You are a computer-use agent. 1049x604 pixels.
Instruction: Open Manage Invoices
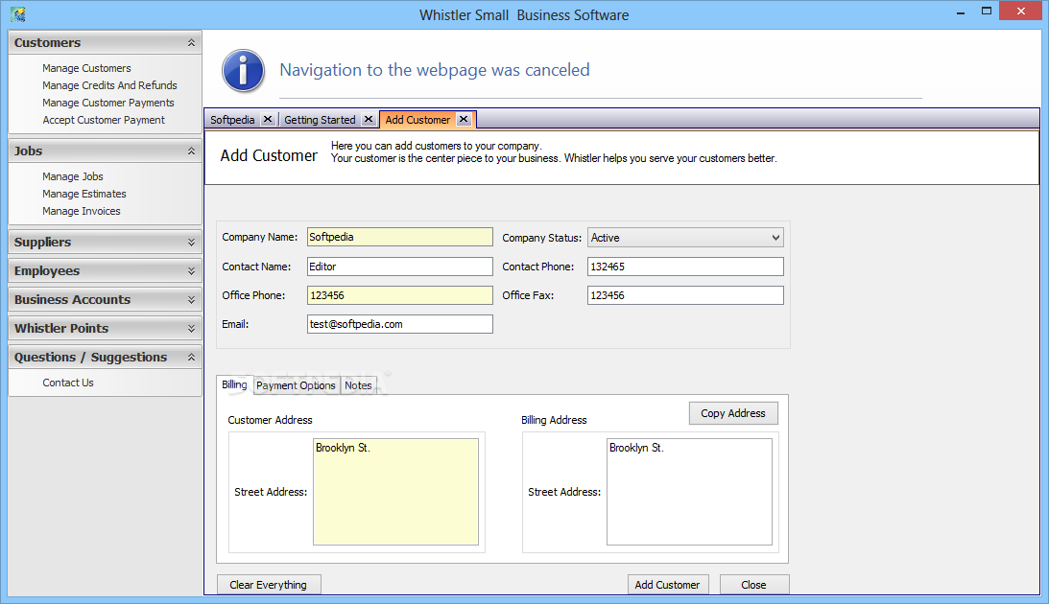pyautogui.click(x=82, y=211)
